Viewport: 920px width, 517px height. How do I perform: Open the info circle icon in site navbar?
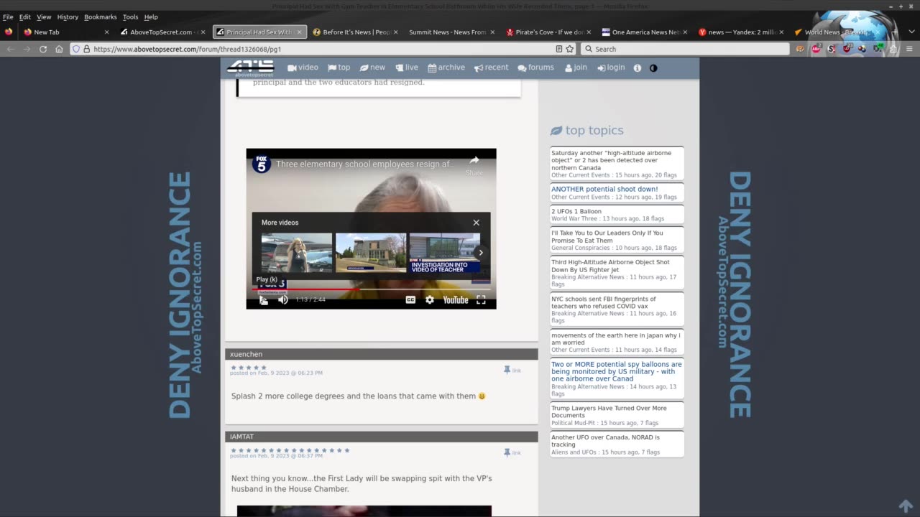[x=637, y=68]
